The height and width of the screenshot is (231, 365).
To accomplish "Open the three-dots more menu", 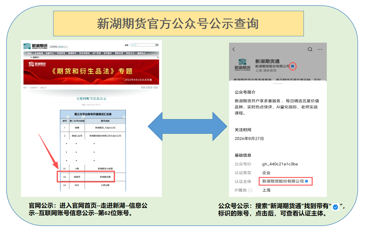I will click(x=320, y=49).
